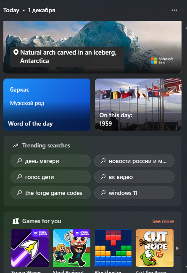This screenshot has height=273, width=187.
Task: Click the location pin icon on iceberg caption
Action: click(16, 52)
